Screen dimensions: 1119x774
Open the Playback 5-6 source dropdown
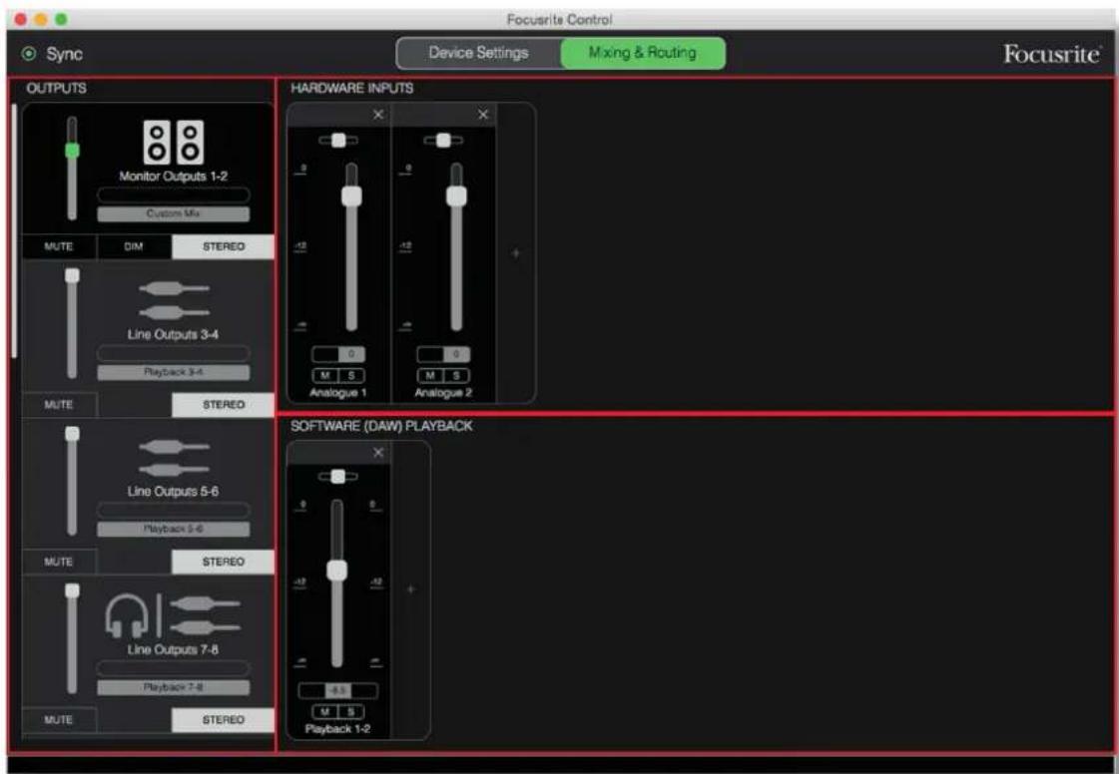174,529
